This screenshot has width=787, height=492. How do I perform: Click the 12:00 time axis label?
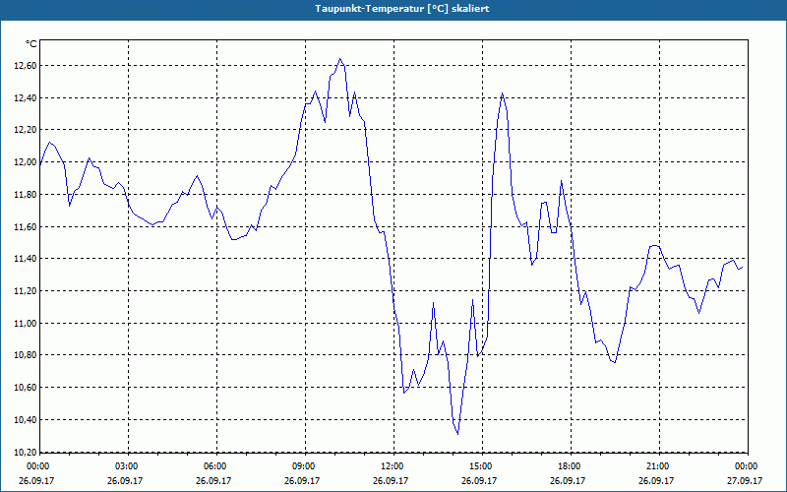(x=393, y=466)
